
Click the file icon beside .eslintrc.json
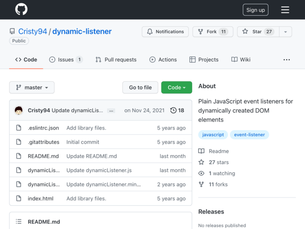[x=19, y=128]
